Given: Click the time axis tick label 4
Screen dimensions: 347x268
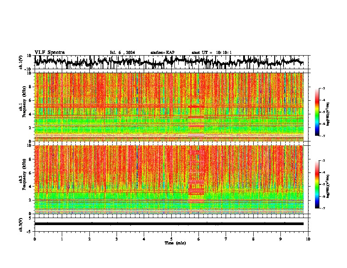Looking at the screenshot, I should click(144, 239).
